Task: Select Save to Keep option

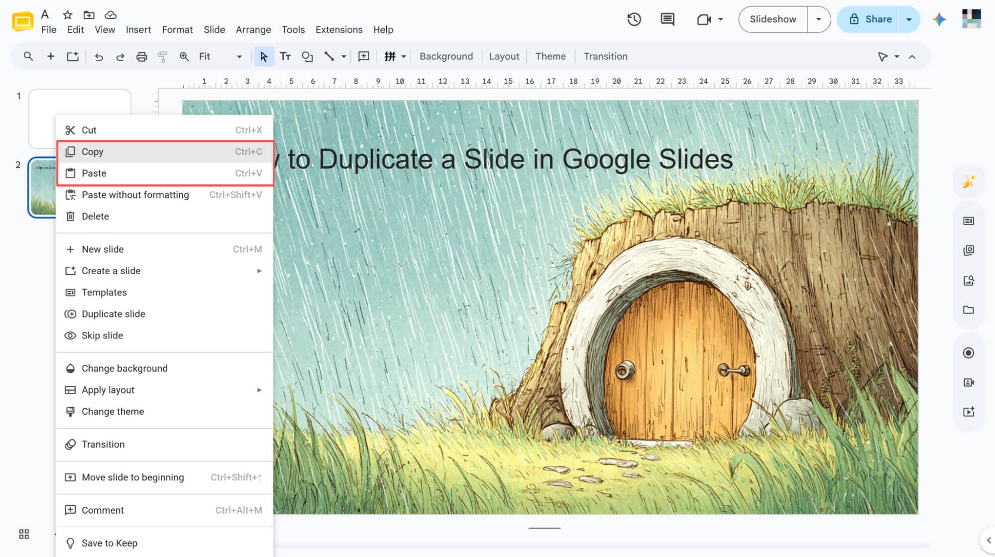Action: point(164,543)
